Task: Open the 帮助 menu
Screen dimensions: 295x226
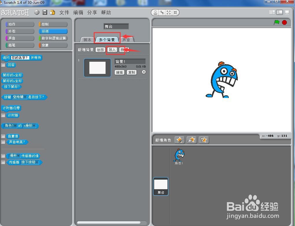Action: pos(106,12)
